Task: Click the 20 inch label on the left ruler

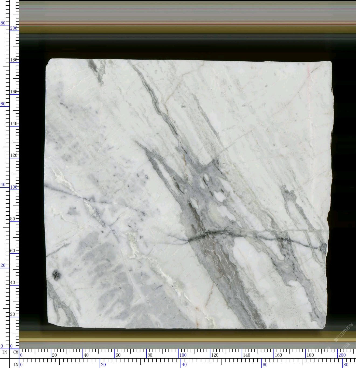Action: point(3,265)
